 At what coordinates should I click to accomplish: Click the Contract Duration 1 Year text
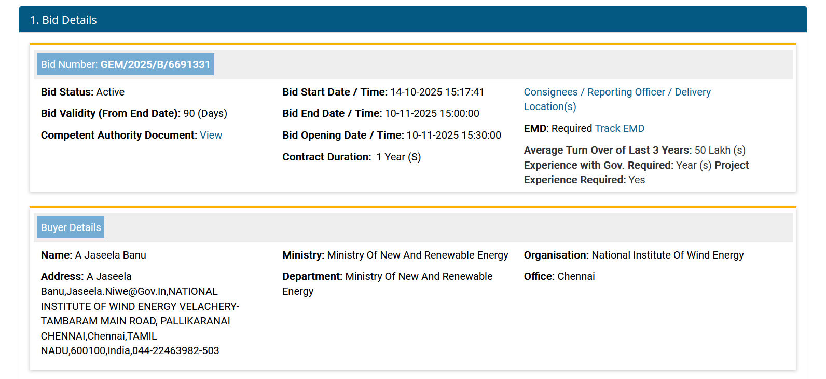coord(398,157)
